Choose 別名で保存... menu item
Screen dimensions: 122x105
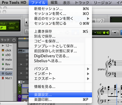point(60,36)
